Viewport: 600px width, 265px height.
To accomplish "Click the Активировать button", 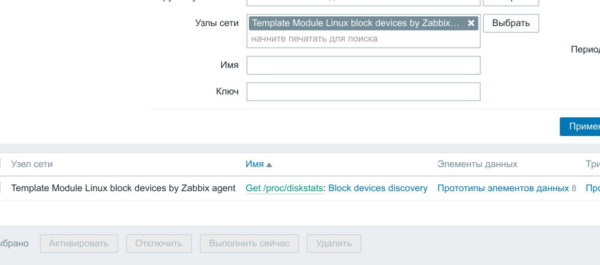I will (x=79, y=244).
